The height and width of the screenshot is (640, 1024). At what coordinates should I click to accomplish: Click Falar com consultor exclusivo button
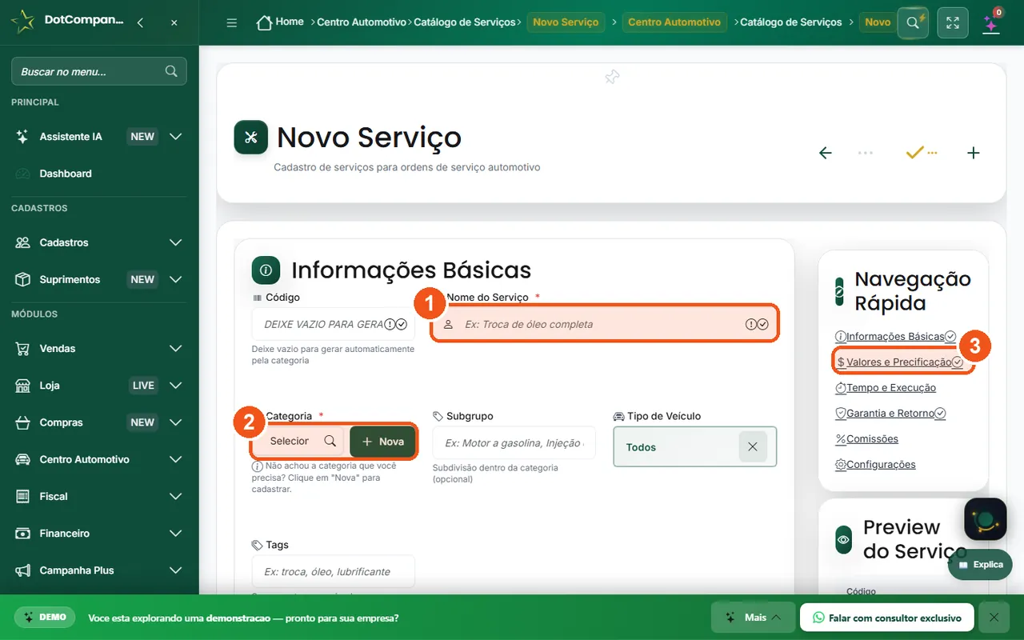click(x=886, y=618)
